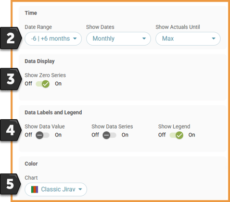
Task: Disable the Show Legend toggle
Action: (x=176, y=135)
